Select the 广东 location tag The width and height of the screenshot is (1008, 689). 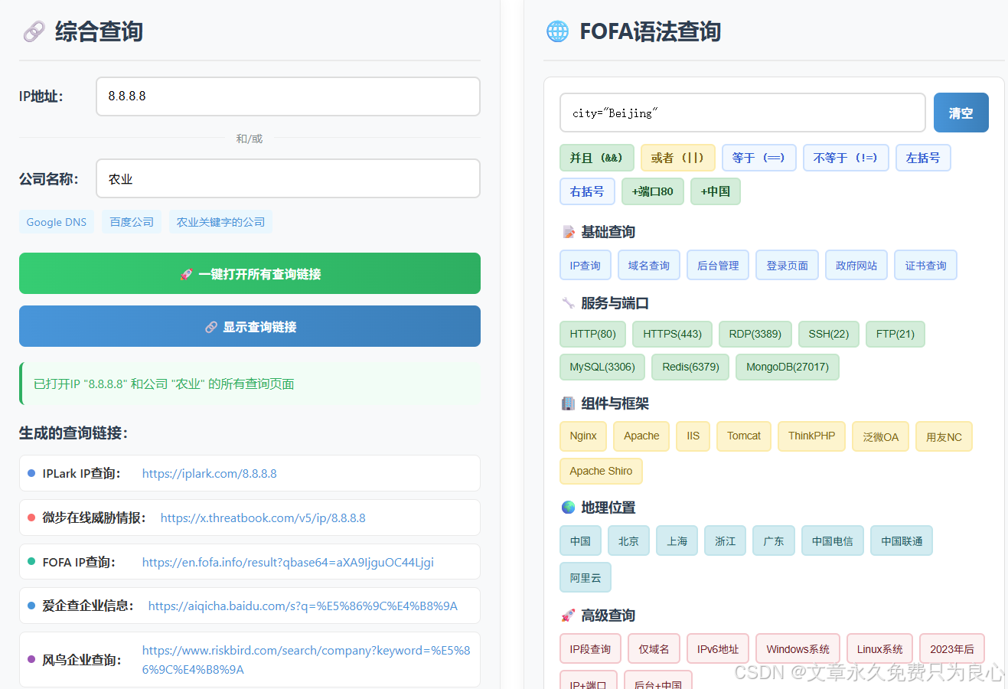(774, 540)
